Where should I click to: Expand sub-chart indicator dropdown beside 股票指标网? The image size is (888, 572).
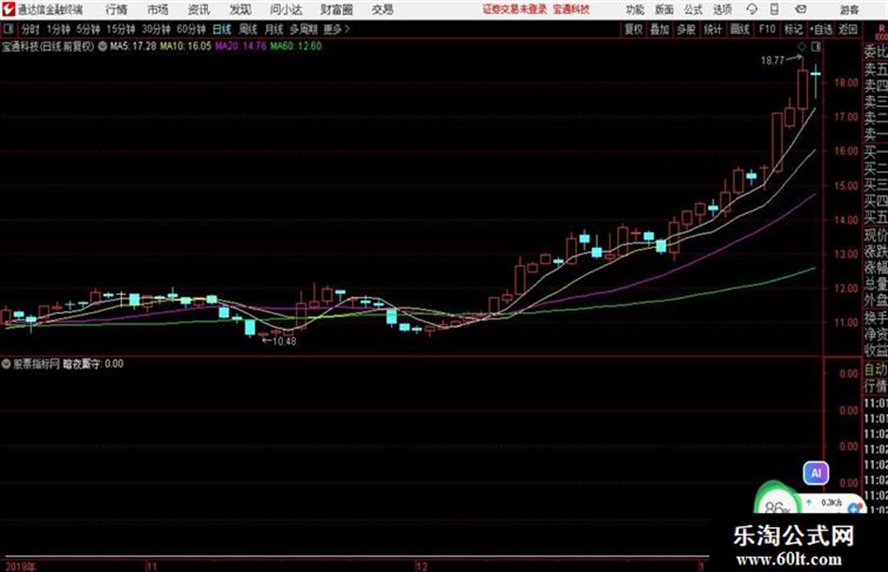(6, 363)
